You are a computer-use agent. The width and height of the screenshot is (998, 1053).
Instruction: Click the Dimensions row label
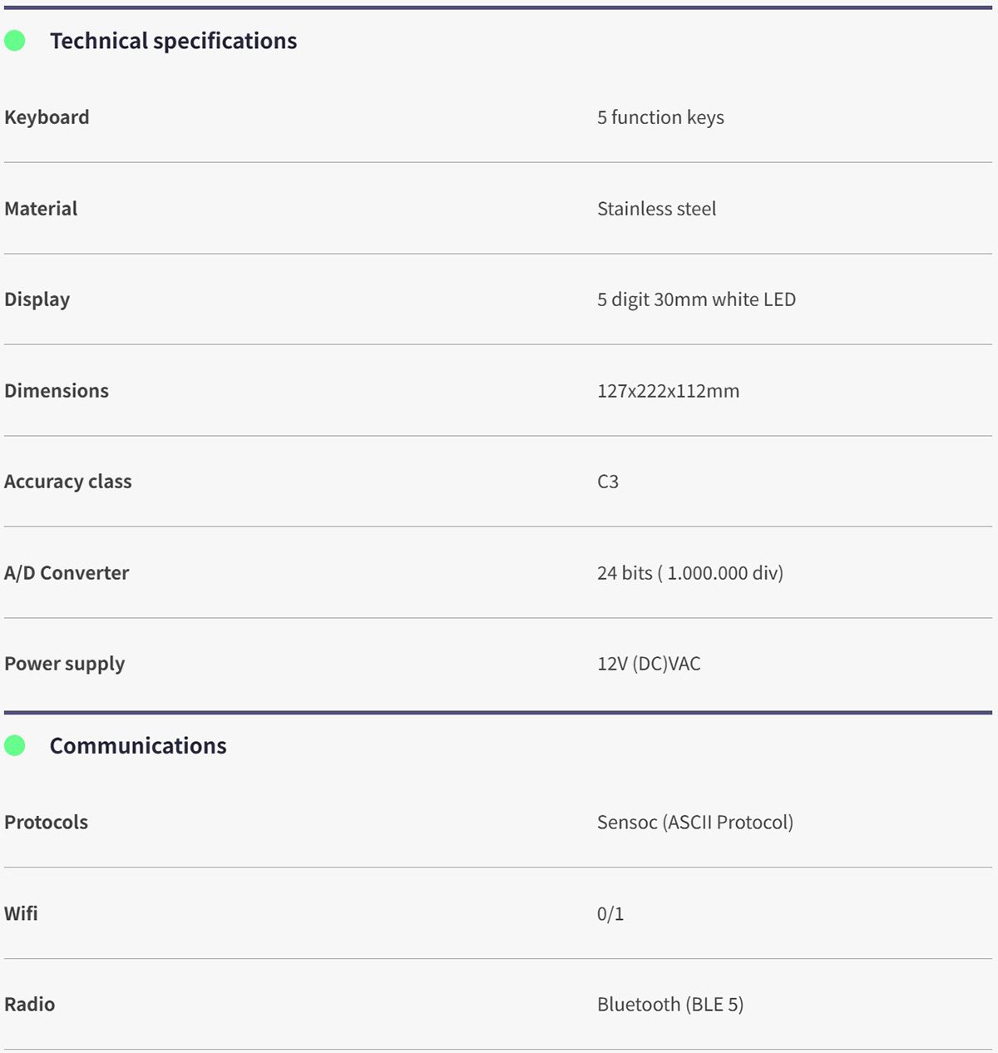click(57, 391)
